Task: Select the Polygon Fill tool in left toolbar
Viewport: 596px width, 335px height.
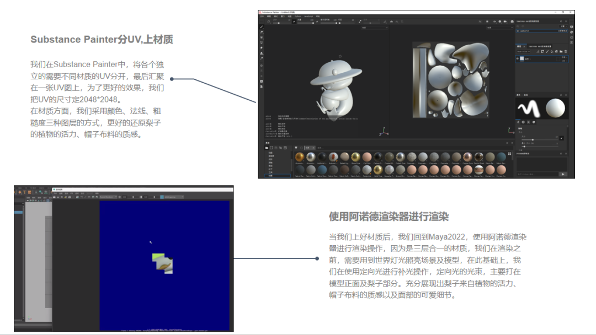Action: point(262,42)
